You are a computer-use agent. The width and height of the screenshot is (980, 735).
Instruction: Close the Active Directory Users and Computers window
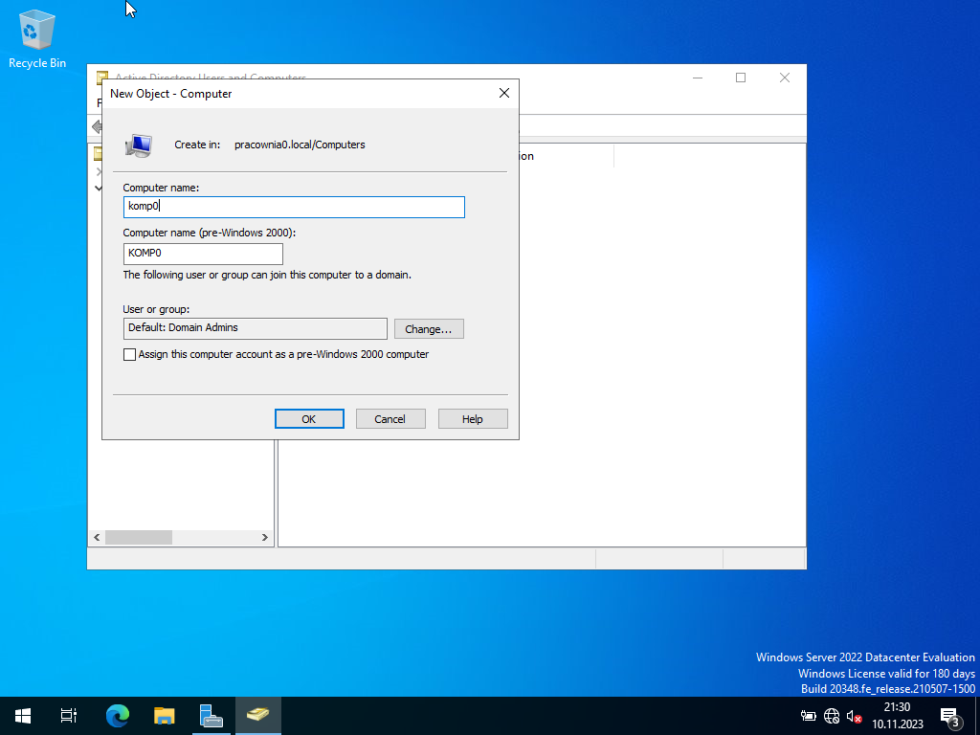tap(785, 78)
